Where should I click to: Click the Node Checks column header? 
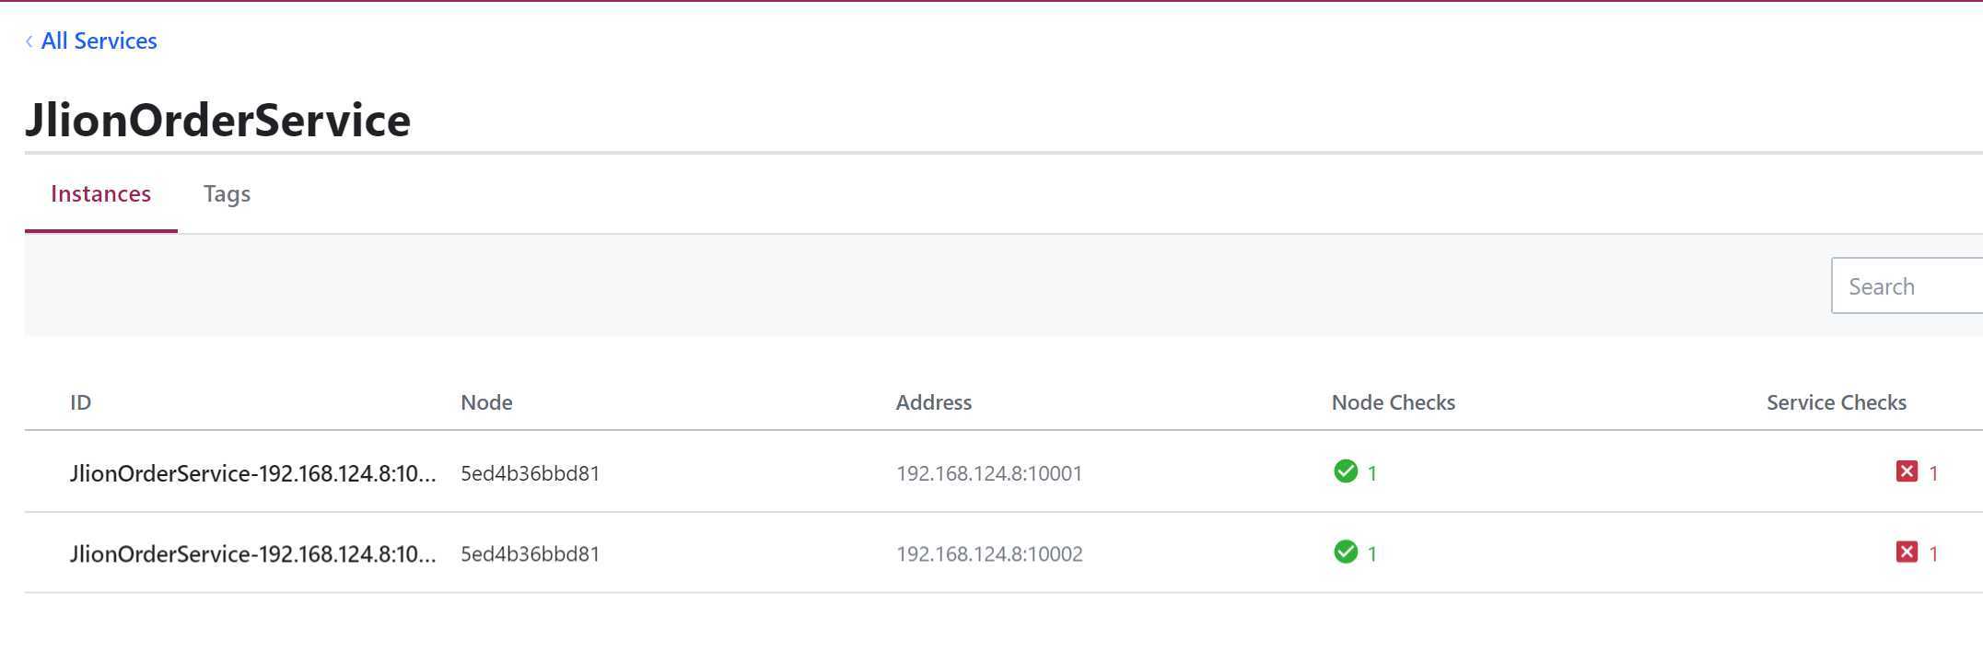pos(1394,402)
